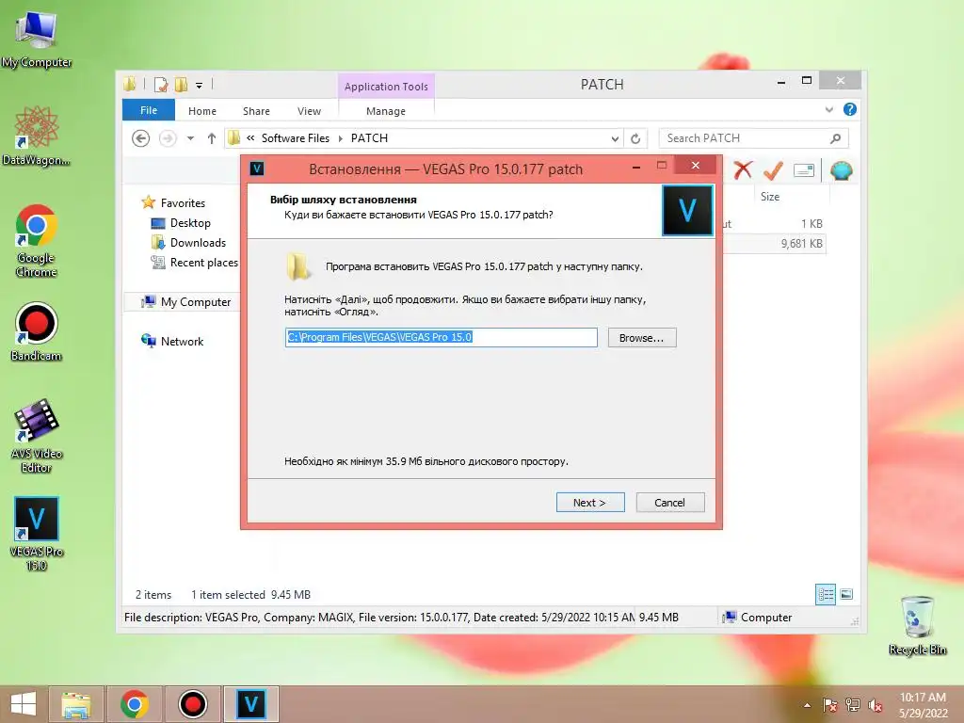964x723 pixels.
Task: Open Customize Quick Access Toolbar dropdown
Action: click(x=200, y=86)
